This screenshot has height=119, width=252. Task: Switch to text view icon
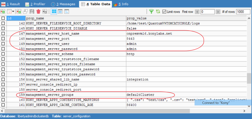coord(67,12)
